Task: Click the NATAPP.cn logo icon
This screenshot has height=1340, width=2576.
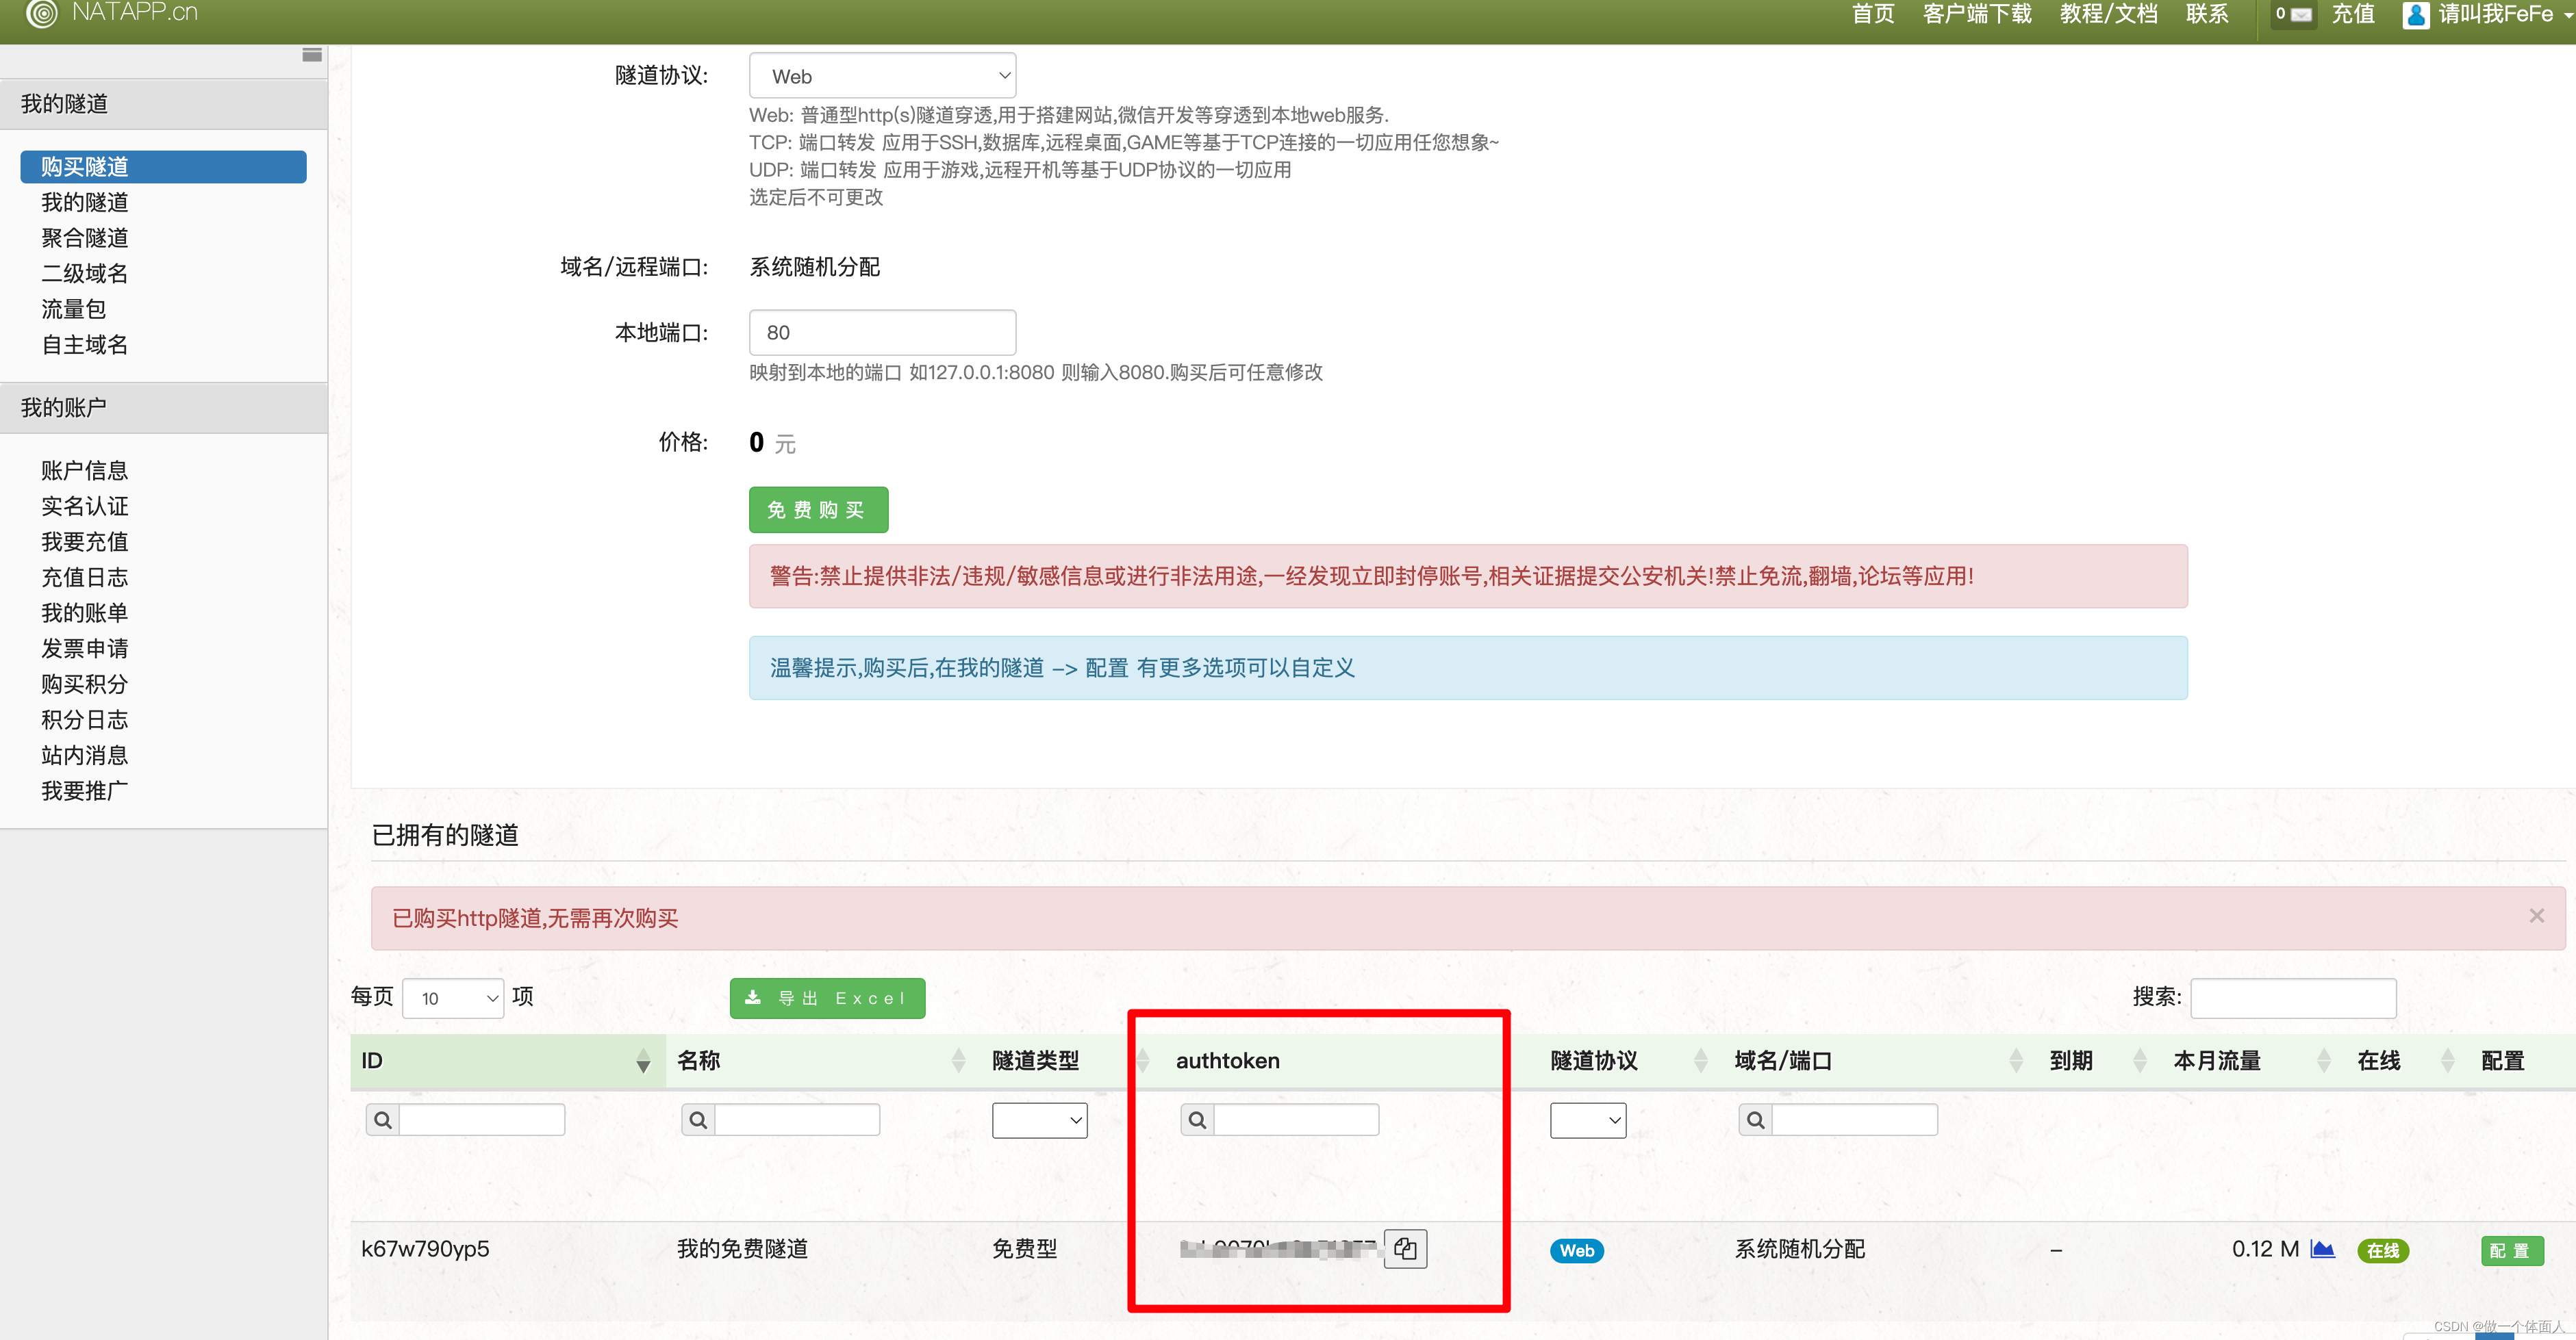Action: click(x=41, y=13)
